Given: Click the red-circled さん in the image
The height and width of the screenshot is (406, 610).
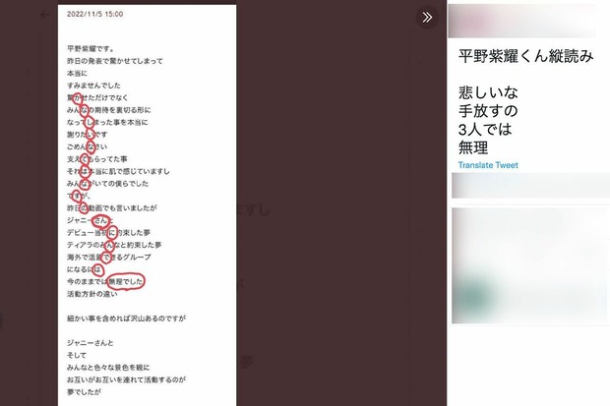Looking at the screenshot, I should [100, 220].
